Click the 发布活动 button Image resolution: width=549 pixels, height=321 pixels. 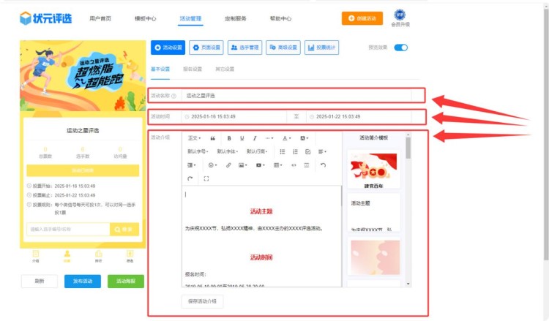coord(83,282)
